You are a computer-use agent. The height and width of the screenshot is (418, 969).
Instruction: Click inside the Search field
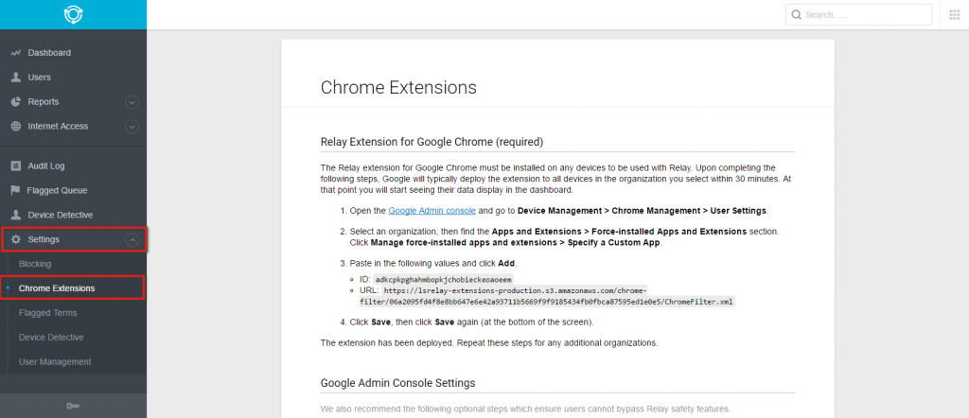click(x=858, y=15)
